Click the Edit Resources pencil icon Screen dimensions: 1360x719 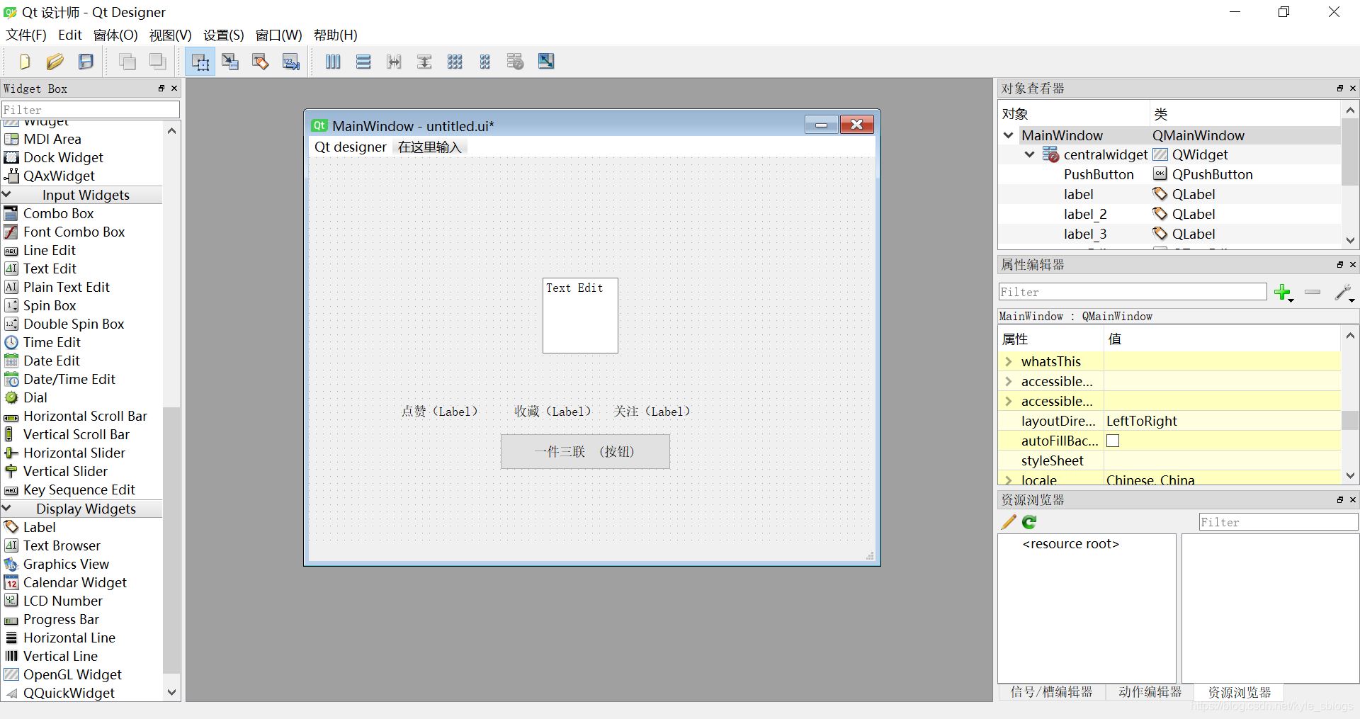pos(1007,522)
